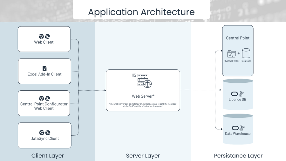
Task: Click the Chrome icon in DataSync Client box
Action: [41, 133]
